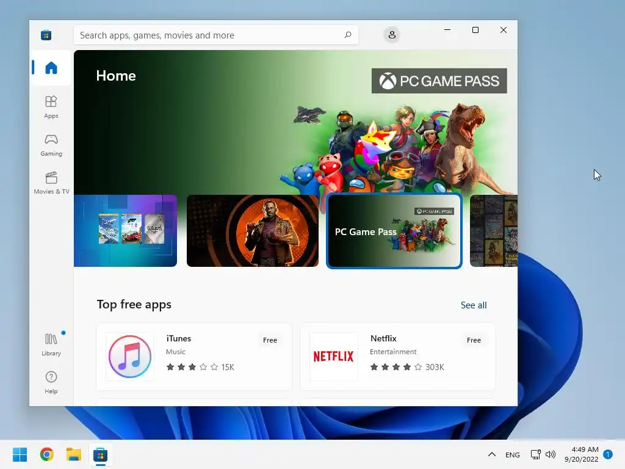Viewport: 625px width, 469px height.
Task: Open the Netflix app card
Action: [x=398, y=357]
